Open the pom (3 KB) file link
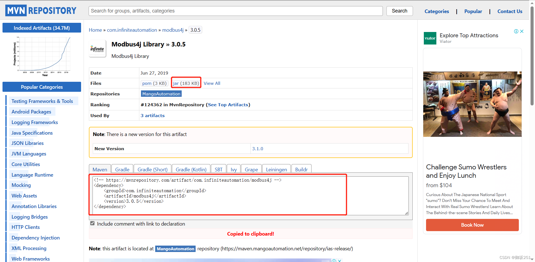The height and width of the screenshot is (262, 535). point(154,83)
